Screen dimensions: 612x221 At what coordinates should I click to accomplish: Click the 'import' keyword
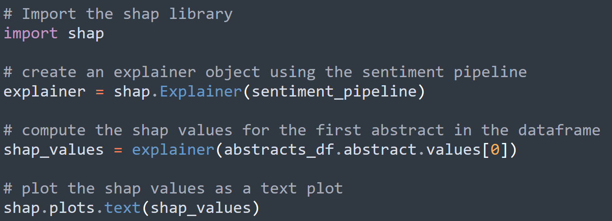click(31, 33)
